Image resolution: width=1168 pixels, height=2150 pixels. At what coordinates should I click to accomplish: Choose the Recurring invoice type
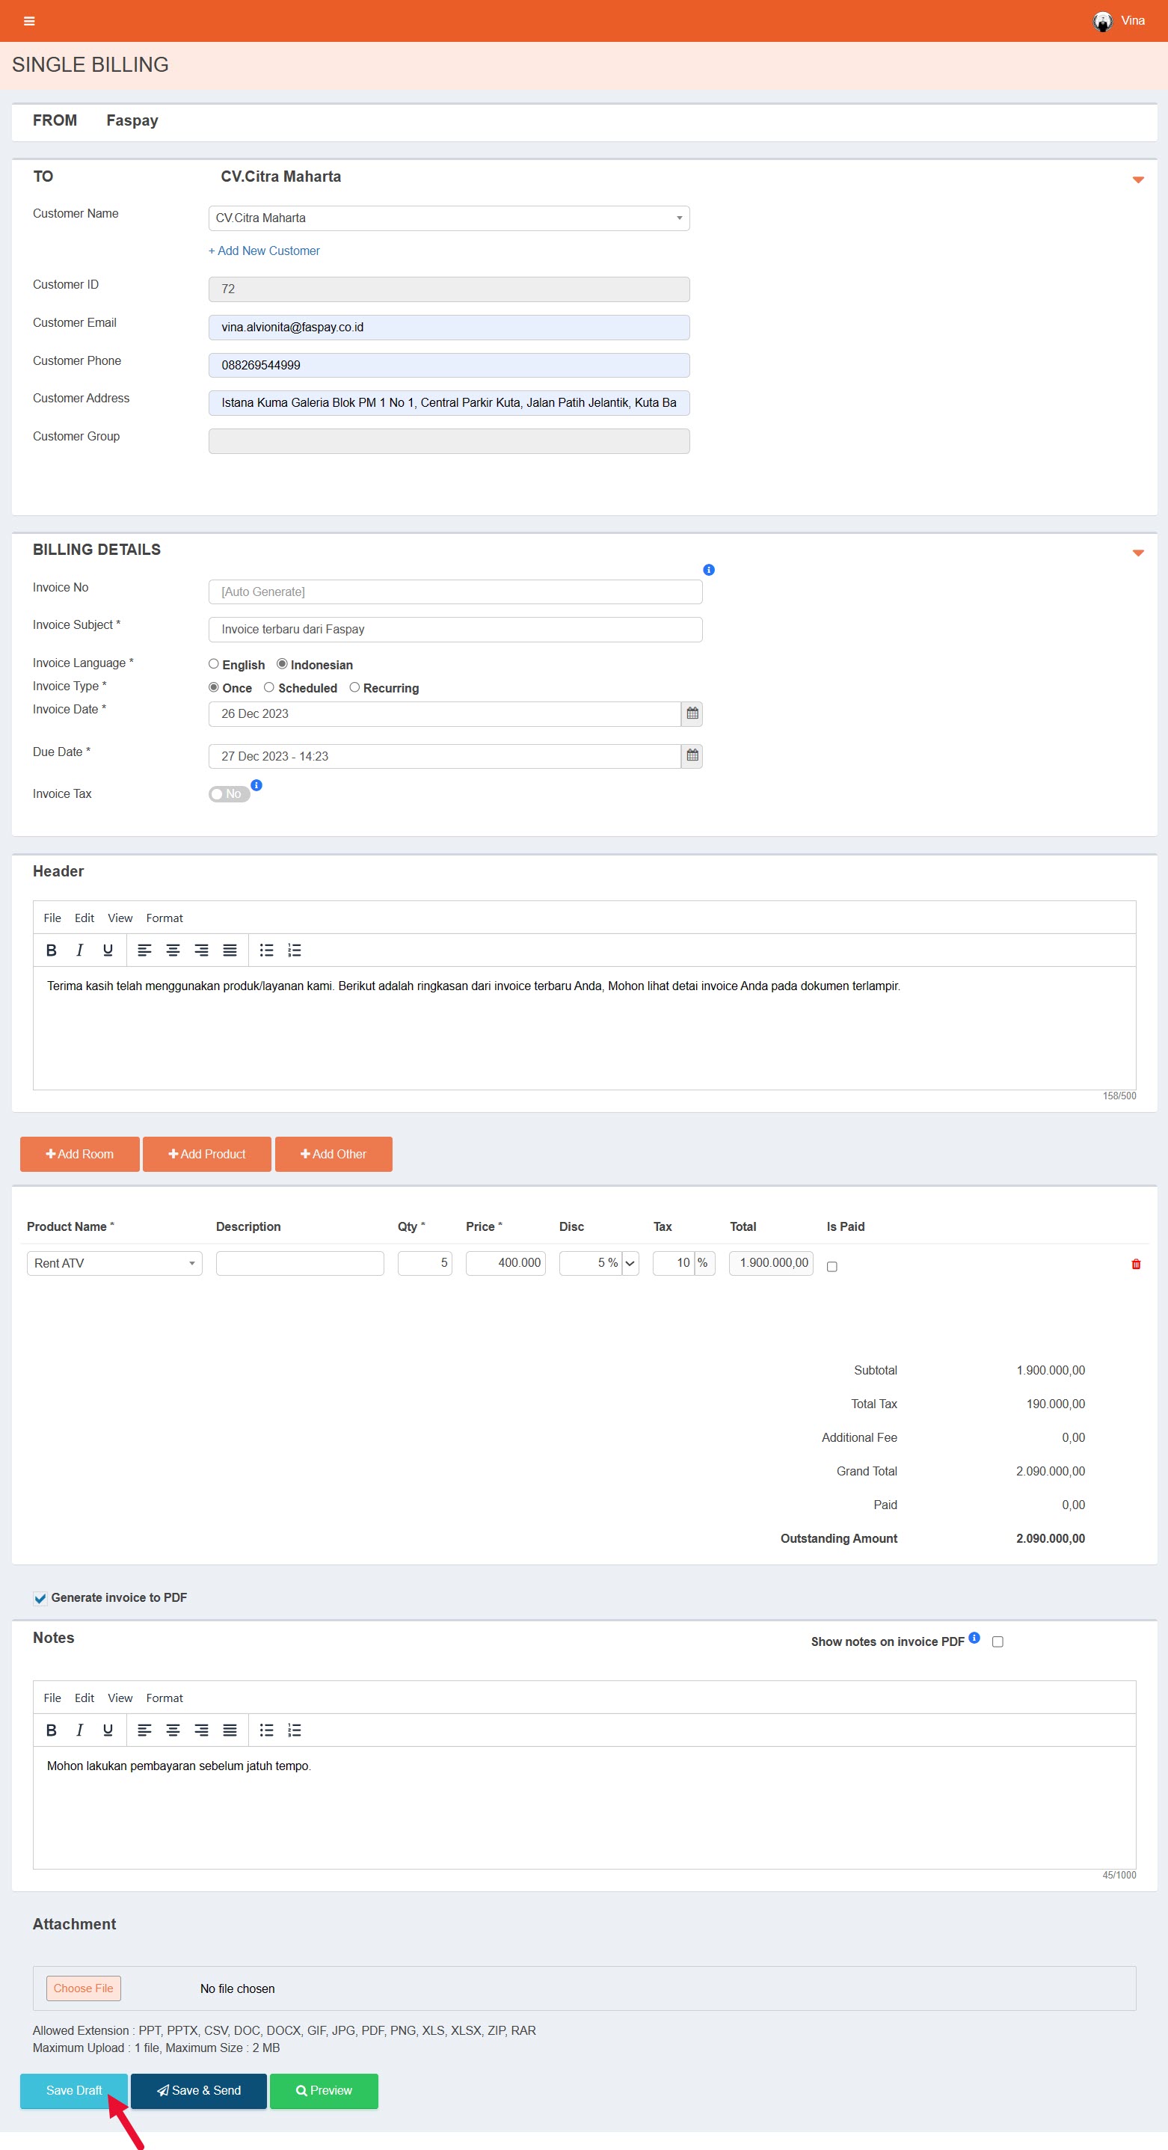pyautogui.click(x=354, y=688)
